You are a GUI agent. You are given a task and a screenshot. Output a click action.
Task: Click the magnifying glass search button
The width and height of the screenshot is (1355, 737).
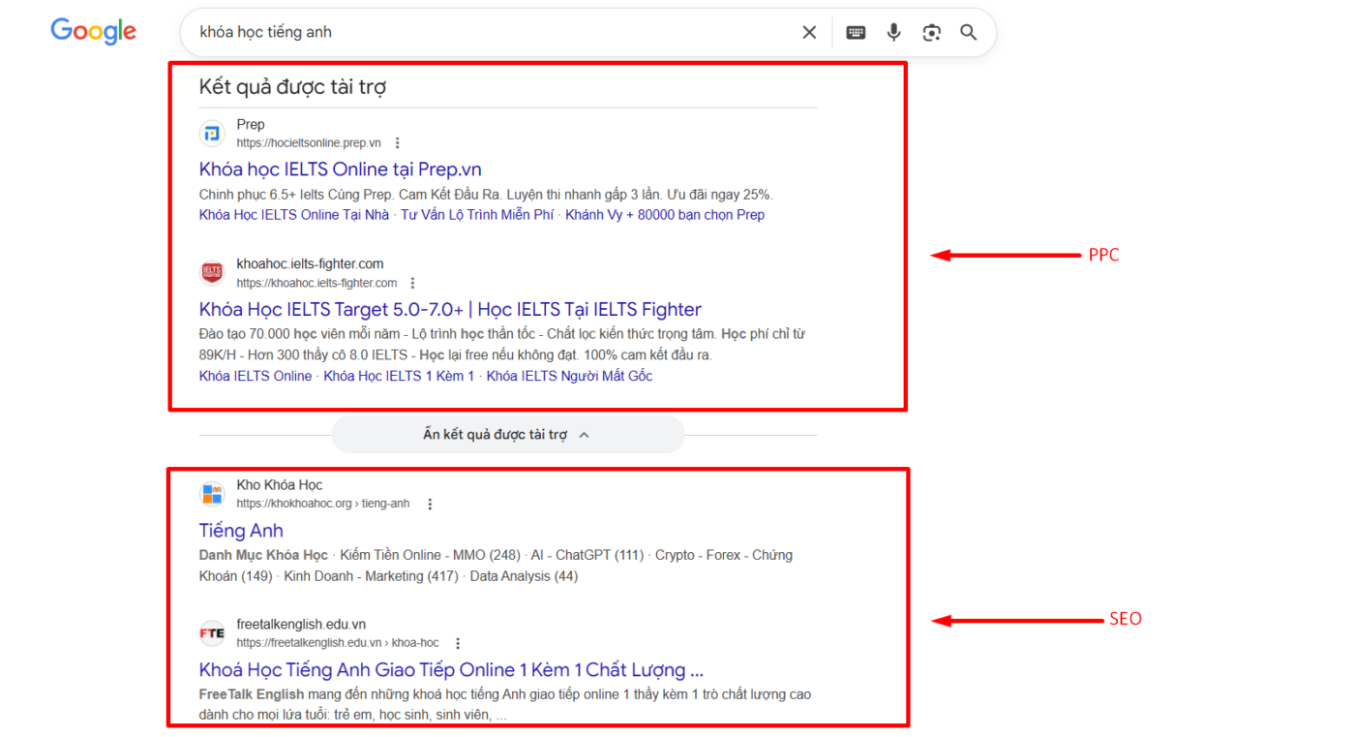(968, 32)
